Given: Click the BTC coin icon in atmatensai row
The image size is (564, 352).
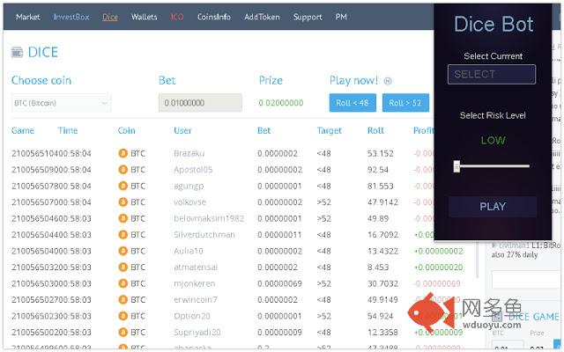Looking at the screenshot, I should point(123,268).
